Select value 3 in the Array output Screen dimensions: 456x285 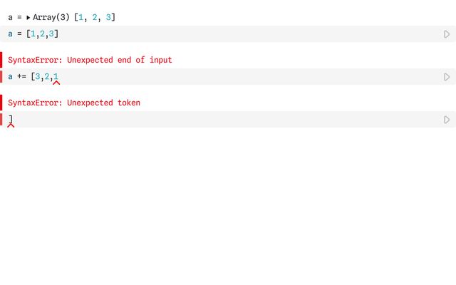[108, 17]
